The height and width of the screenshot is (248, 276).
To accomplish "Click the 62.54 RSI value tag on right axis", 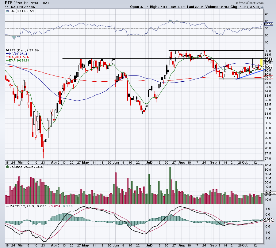I will pyautogui.click(x=268, y=24).
